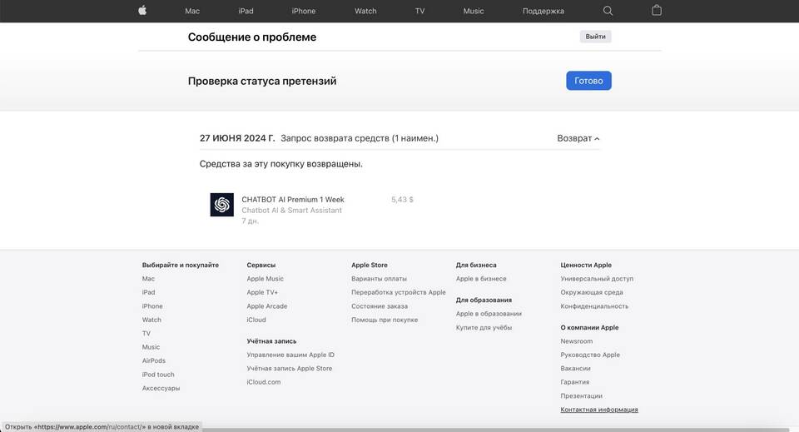
Task: Open Презентации footer link
Action: pos(582,396)
